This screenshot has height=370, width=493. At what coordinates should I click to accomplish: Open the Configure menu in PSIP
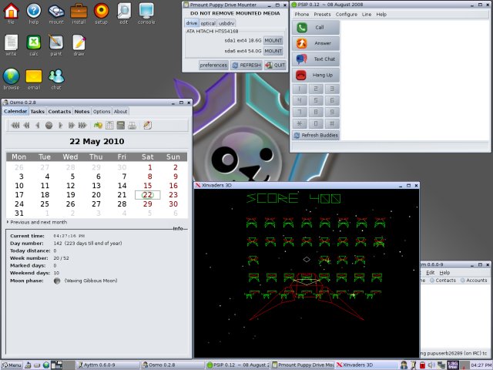pos(346,15)
